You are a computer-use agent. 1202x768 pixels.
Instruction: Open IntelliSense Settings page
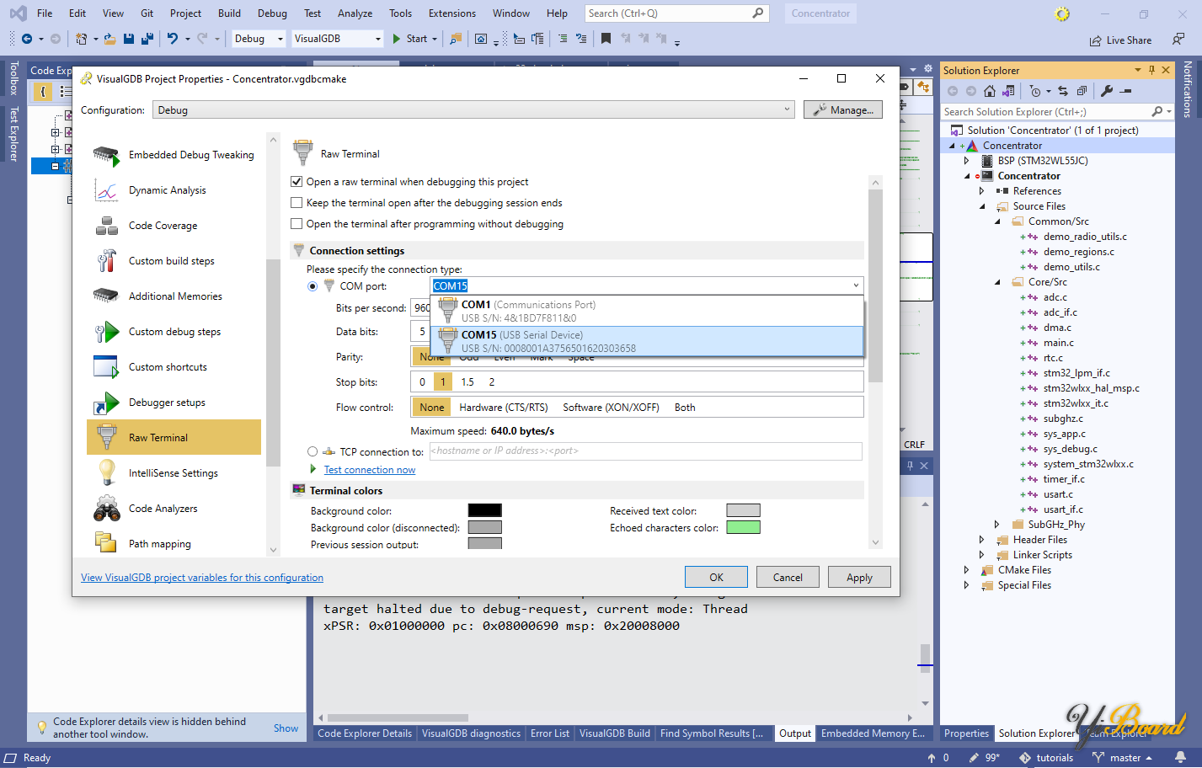point(174,473)
